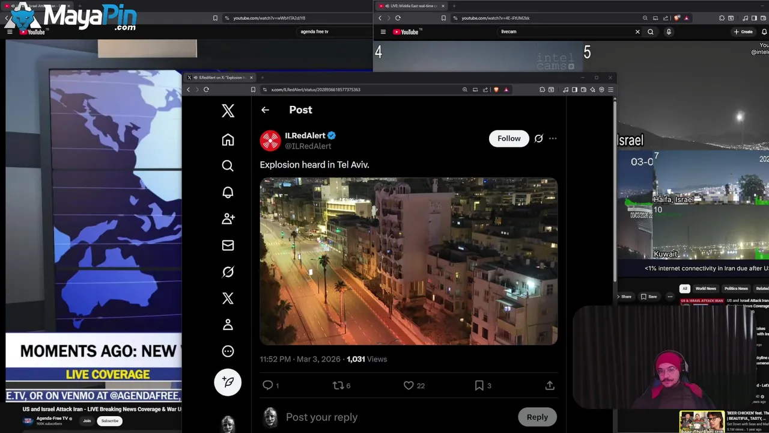Select the All filter chip

pos(684,289)
